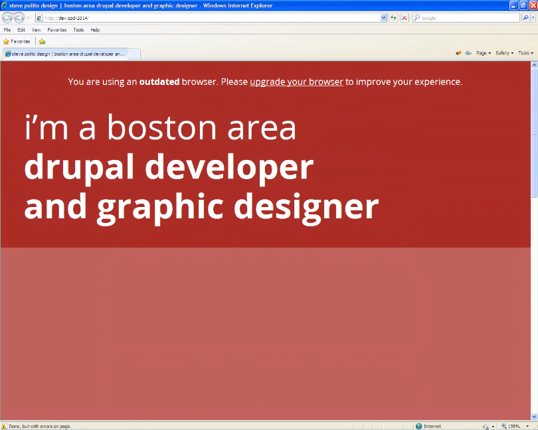The height and width of the screenshot is (430, 538).
Task: Stop loading with the red X icon
Action: 404,18
